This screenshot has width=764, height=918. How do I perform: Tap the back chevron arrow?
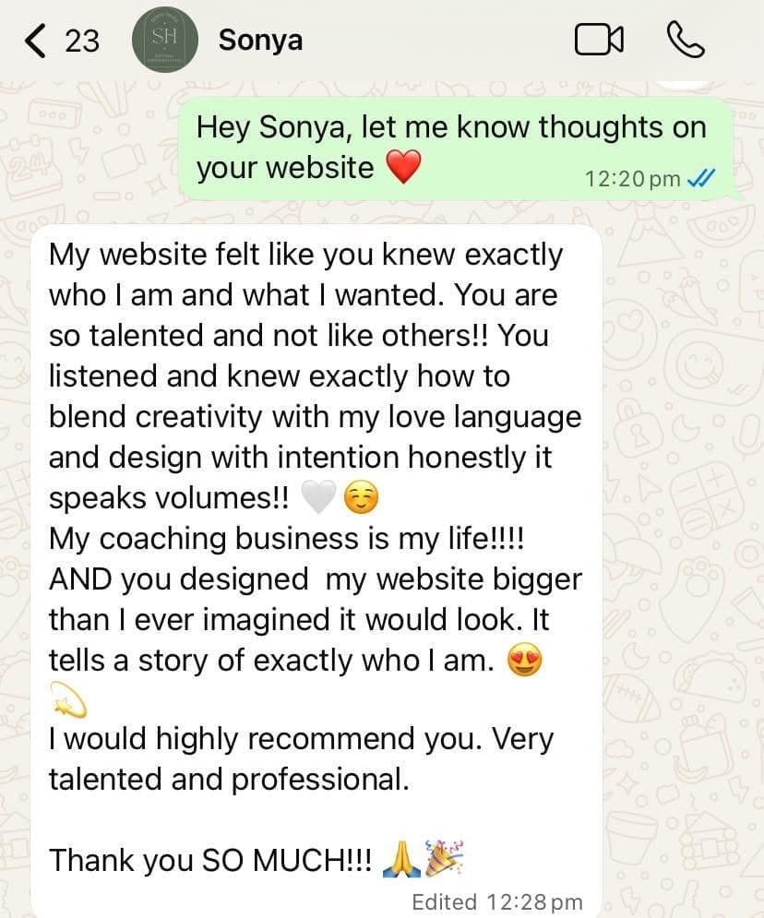pyautogui.click(x=35, y=41)
